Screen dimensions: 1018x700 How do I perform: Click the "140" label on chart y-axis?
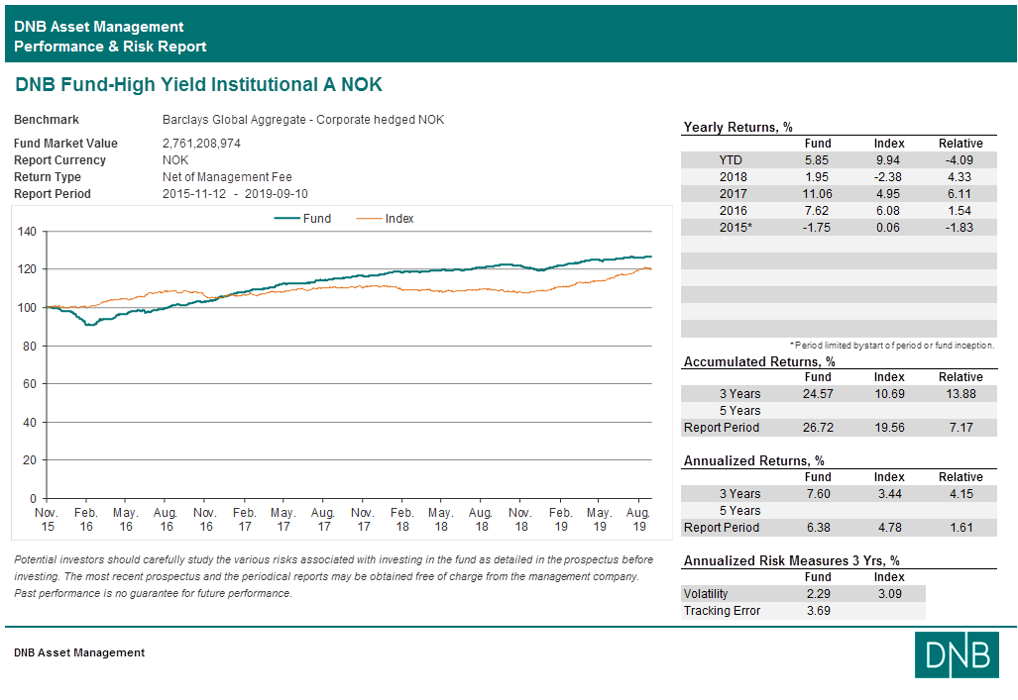pyautogui.click(x=28, y=231)
